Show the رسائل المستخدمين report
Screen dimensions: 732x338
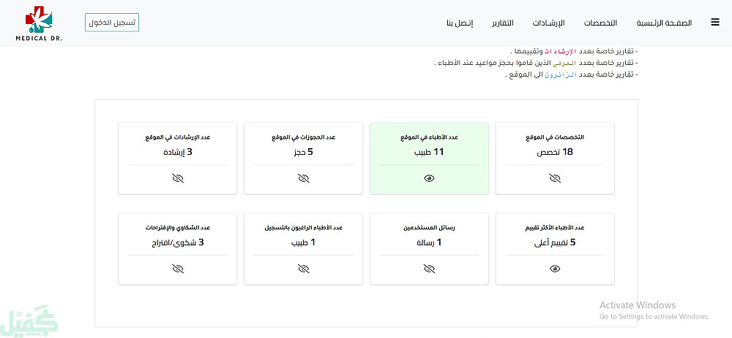429,269
